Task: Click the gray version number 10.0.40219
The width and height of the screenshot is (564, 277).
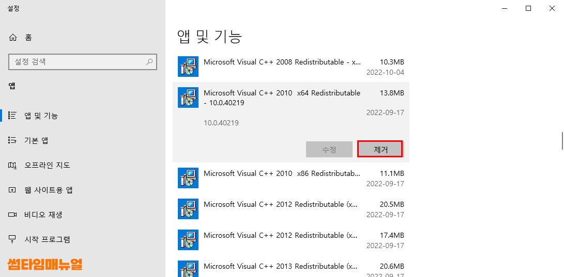Action: click(x=221, y=123)
